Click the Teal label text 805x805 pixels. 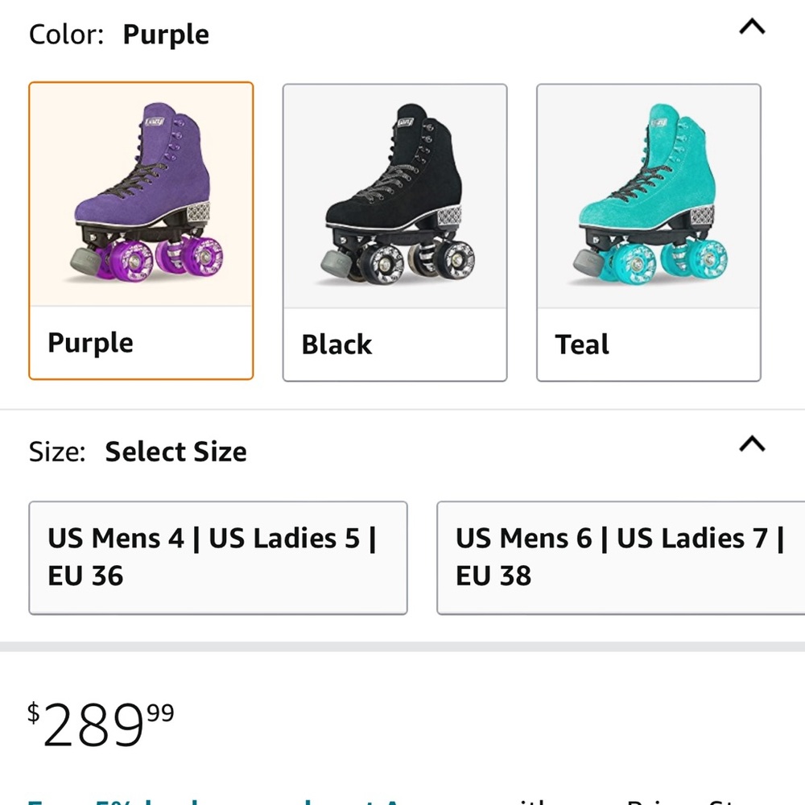pyautogui.click(x=580, y=345)
